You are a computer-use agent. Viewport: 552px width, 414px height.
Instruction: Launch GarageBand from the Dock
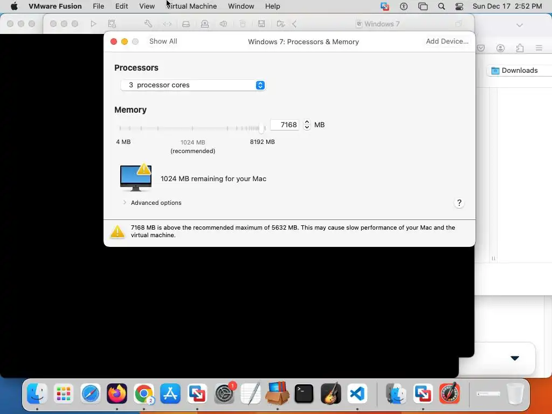click(x=330, y=393)
